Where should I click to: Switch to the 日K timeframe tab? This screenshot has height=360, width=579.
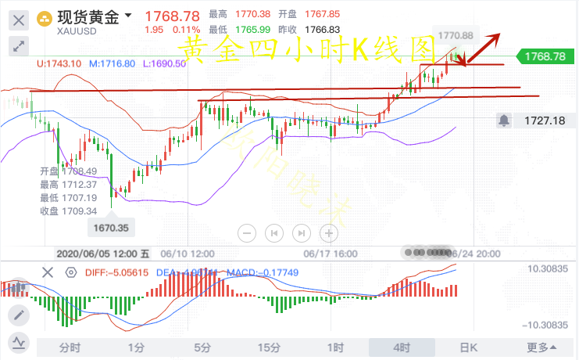click(x=468, y=347)
